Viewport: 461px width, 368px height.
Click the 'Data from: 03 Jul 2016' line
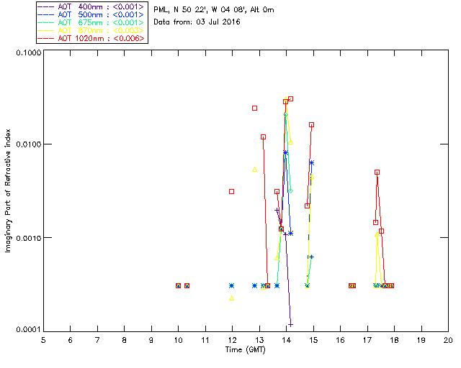pyautogui.click(x=197, y=22)
